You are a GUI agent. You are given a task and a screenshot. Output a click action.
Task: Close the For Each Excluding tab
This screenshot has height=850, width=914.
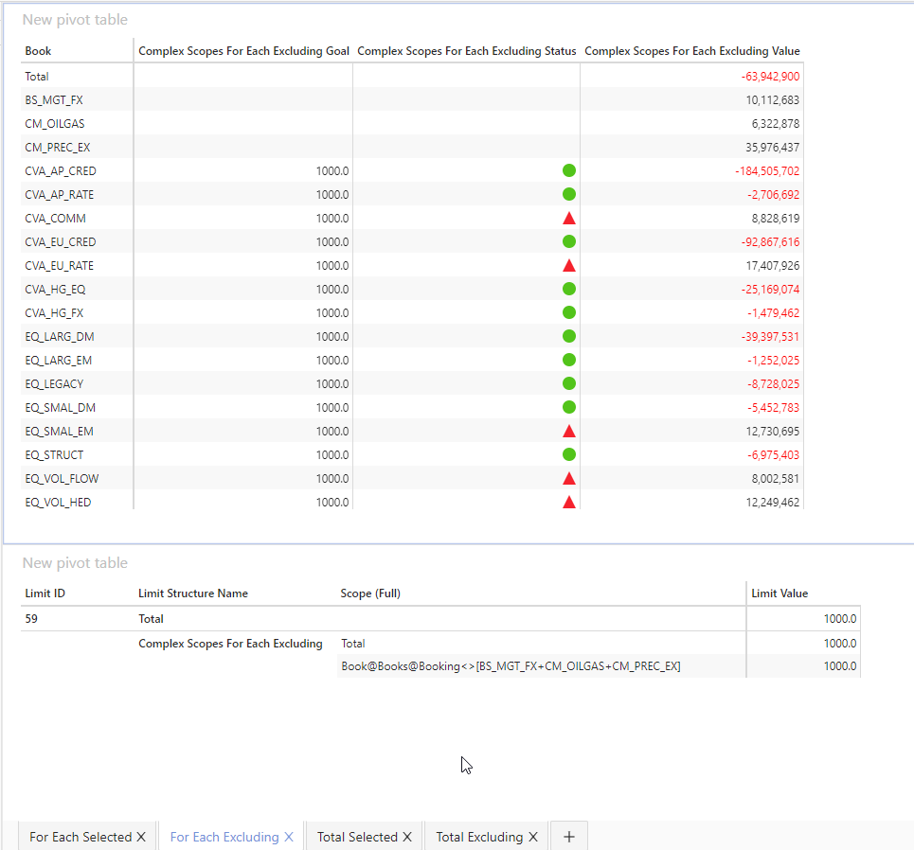[x=289, y=837]
